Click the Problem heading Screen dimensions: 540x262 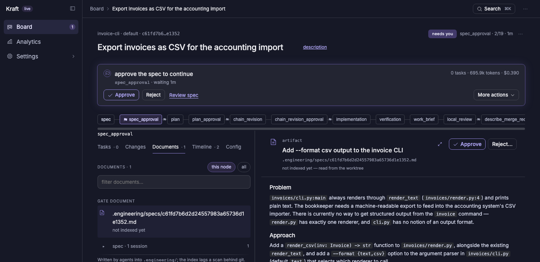tap(280, 188)
